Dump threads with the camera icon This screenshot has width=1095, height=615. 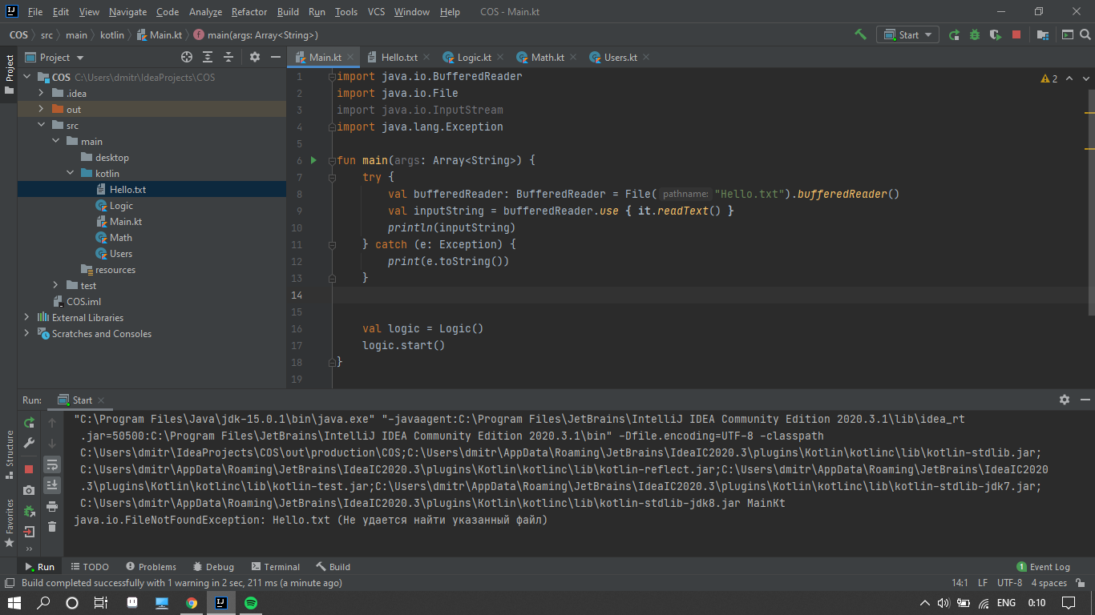pyautogui.click(x=29, y=489)
